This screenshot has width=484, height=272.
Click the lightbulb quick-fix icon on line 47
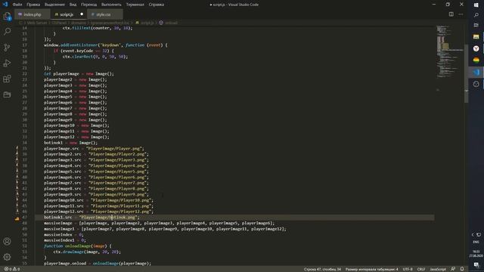[17, 218]
